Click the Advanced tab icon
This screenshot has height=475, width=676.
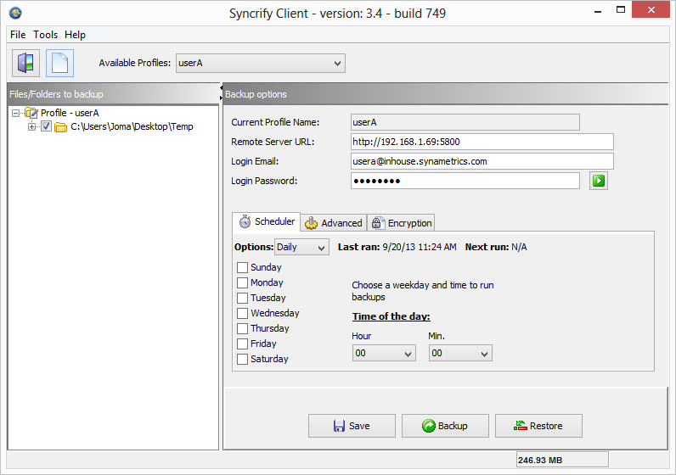[311, 223]
